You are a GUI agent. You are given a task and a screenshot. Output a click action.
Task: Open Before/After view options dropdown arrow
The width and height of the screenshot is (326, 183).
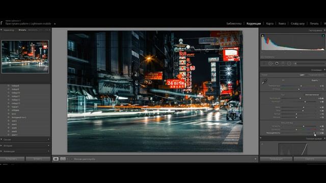[x=67, y=159]
